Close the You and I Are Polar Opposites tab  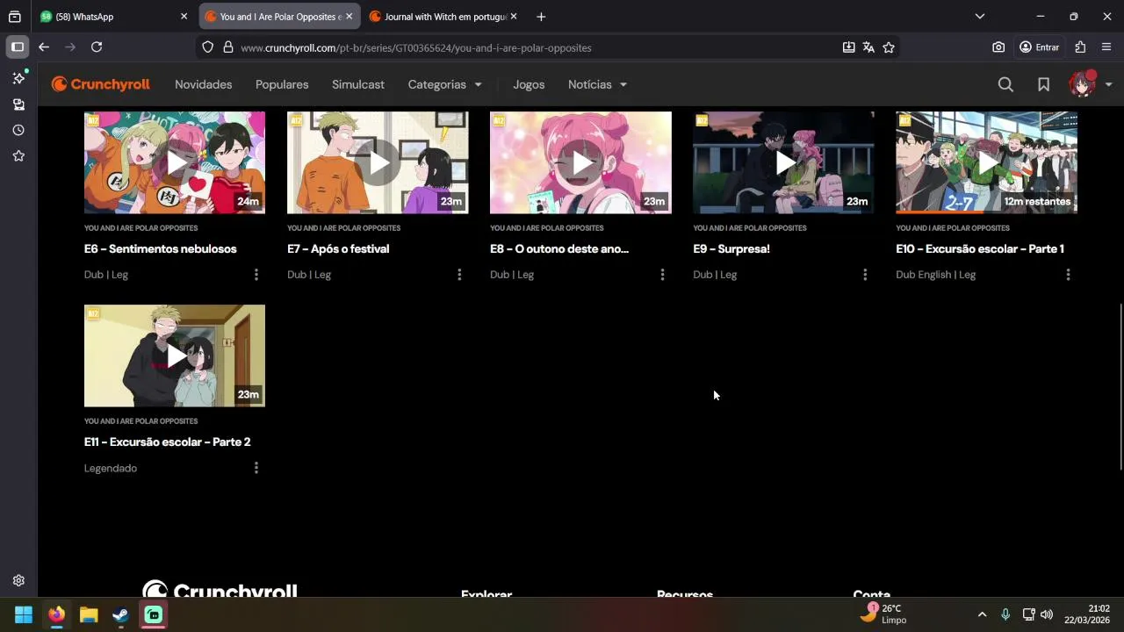click(349, 17)
